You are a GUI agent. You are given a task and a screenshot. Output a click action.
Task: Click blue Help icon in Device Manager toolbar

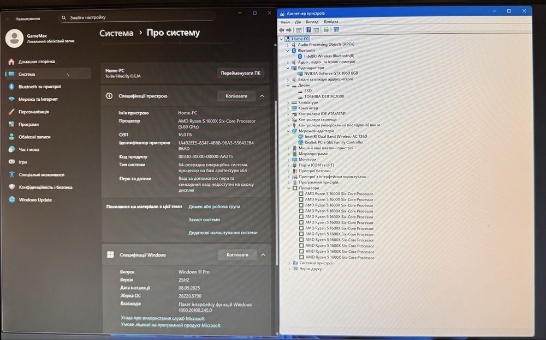[x=308, y=30]
